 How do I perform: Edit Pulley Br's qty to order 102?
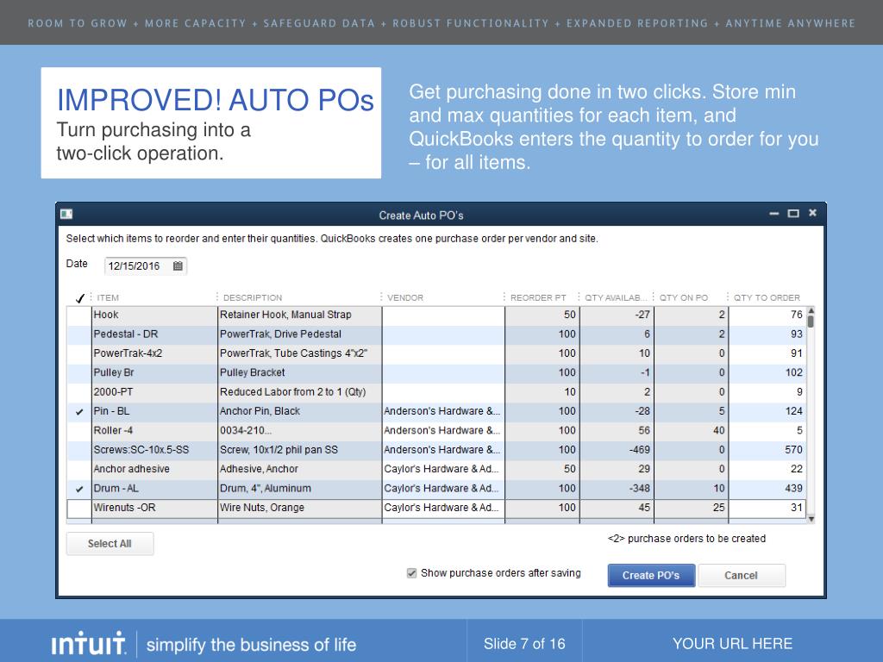[x=767, y=372]
